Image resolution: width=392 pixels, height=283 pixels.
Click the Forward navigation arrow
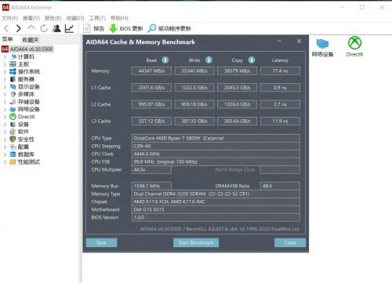18,28
